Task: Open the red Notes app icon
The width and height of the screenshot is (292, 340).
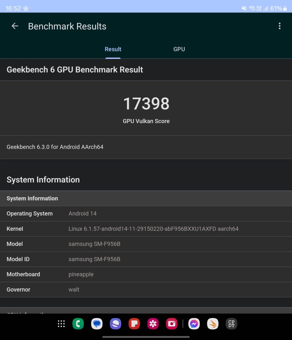Action: (134, 324)
